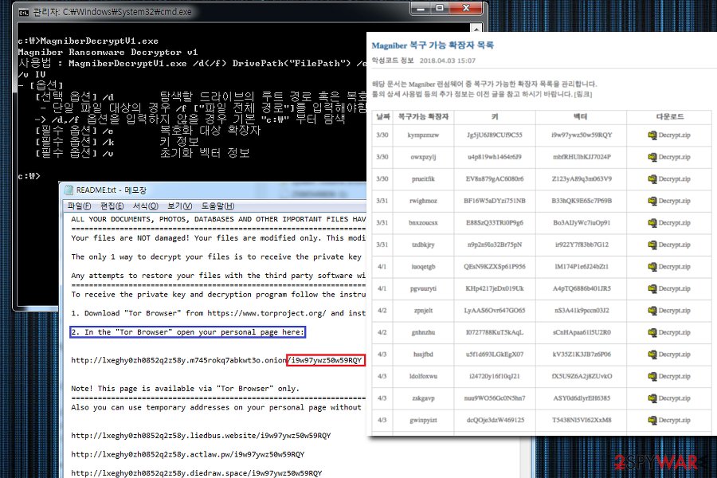The height and width of the screenshot is (478, 717).
Task: Click the key cell QEsN9KZXSp61P956
Action: point(494,267)
